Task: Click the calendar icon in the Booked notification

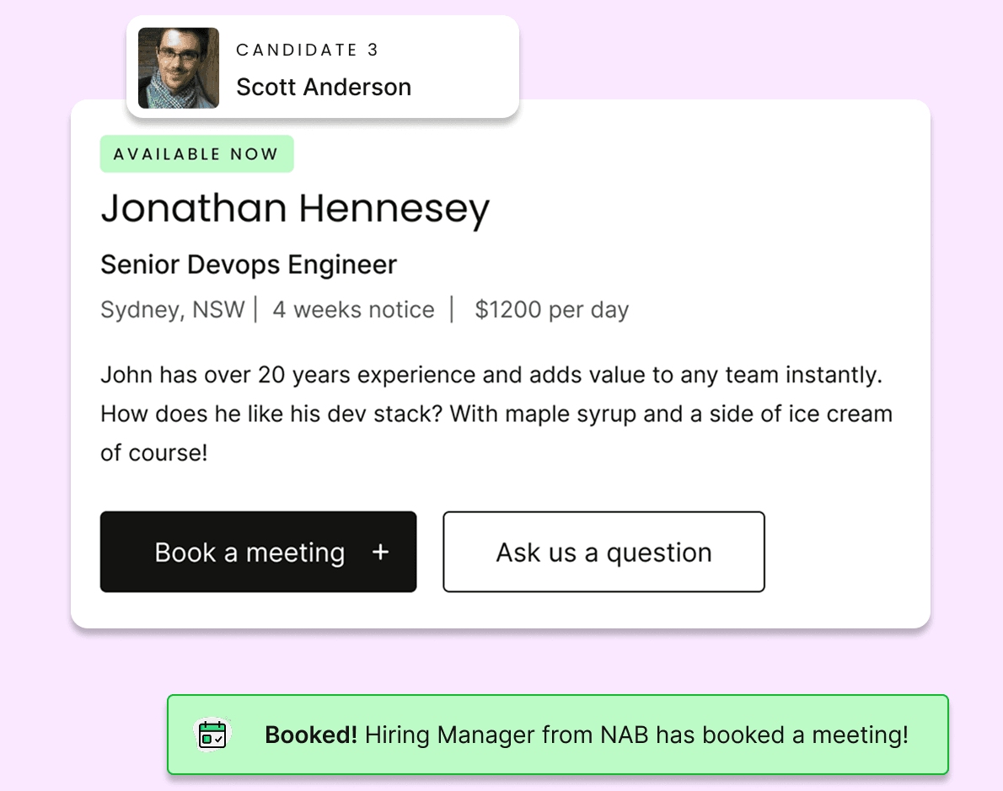Action: pos(212,735)
